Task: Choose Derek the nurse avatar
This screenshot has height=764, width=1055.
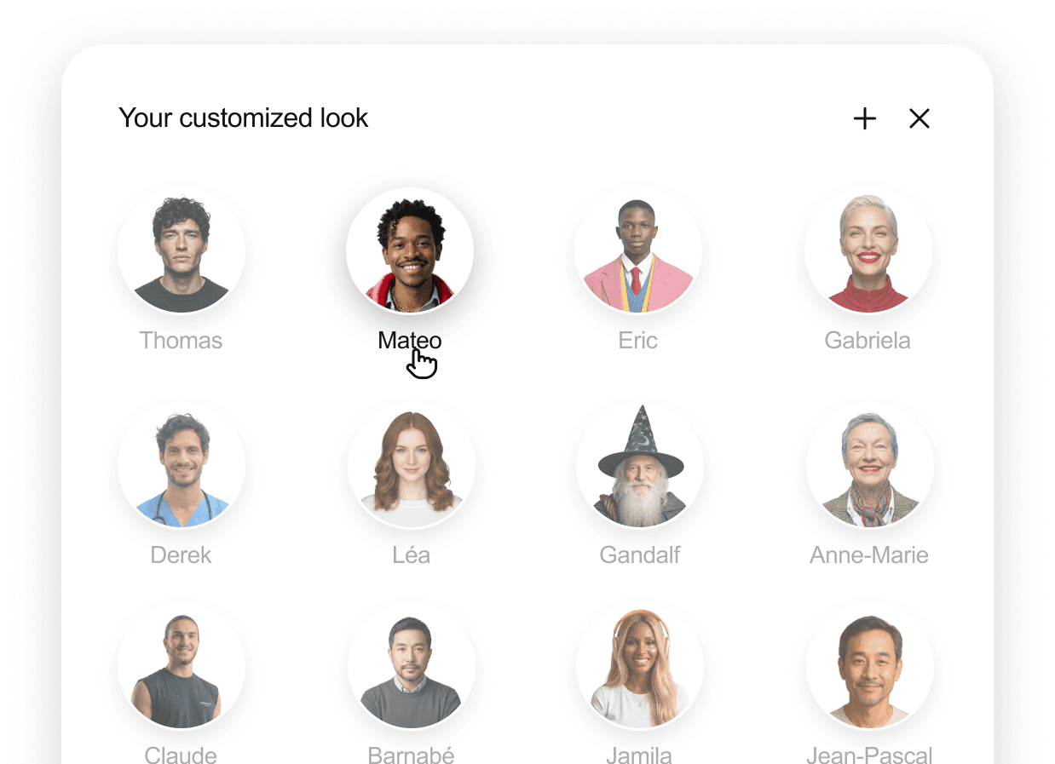Action: (182, 465)
